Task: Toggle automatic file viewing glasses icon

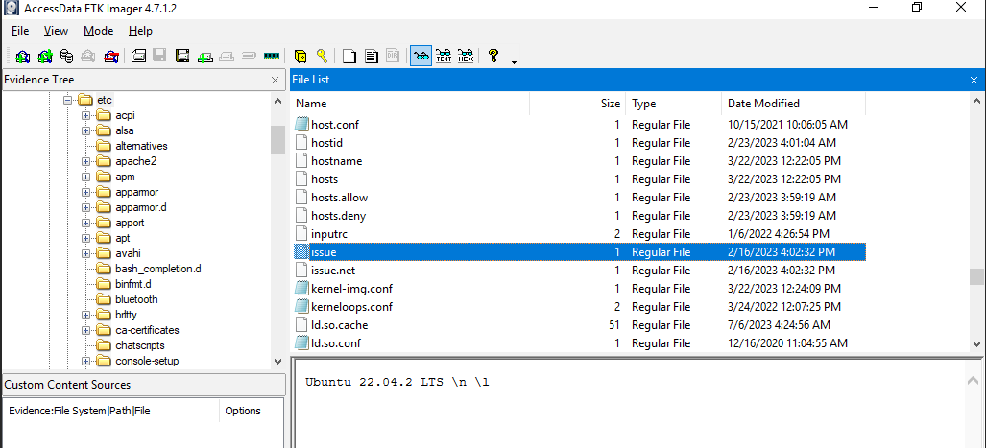Action: pos(421,56)
